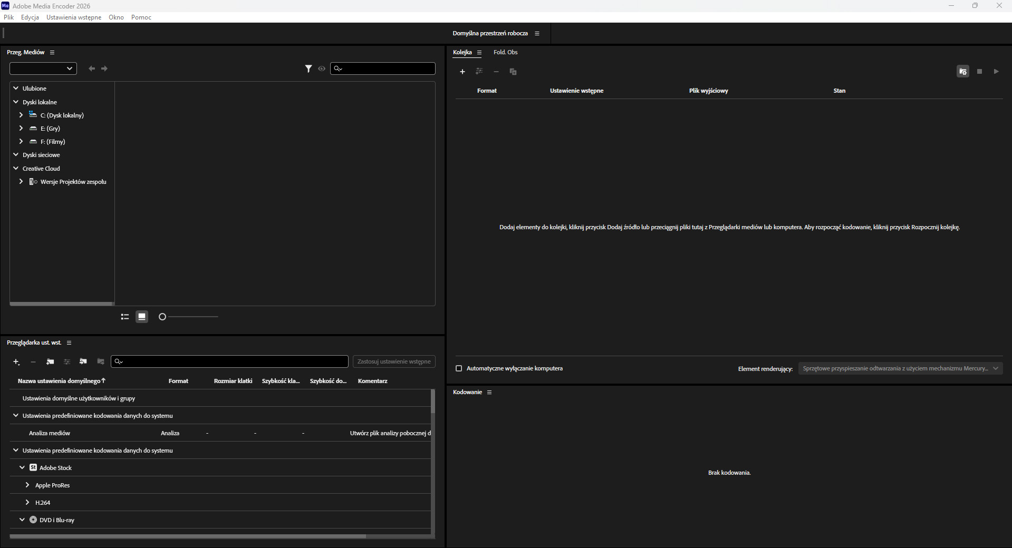Open the Element renderujący dropdown
The height and width of the screenshot is (548, 1012).
click(900, 368)
